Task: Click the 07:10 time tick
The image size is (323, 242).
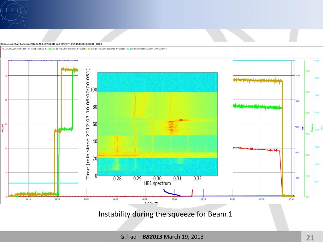Action: coord(203,199)
